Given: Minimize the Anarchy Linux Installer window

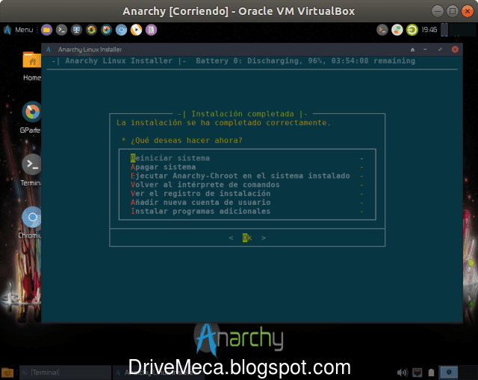Looking at the screenshot, I should (x=425, y=50).
